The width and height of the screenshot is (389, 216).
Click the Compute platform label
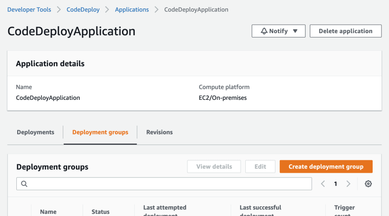[x=224, y=87]
